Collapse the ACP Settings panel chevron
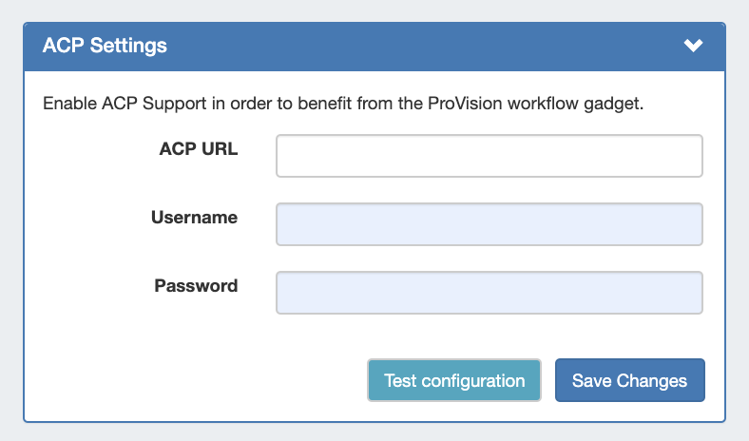This screenshot has width=749, height=441. [693, 46]
